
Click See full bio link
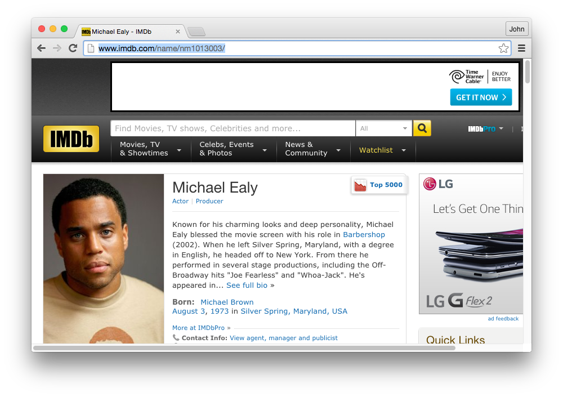pos(247,286)
